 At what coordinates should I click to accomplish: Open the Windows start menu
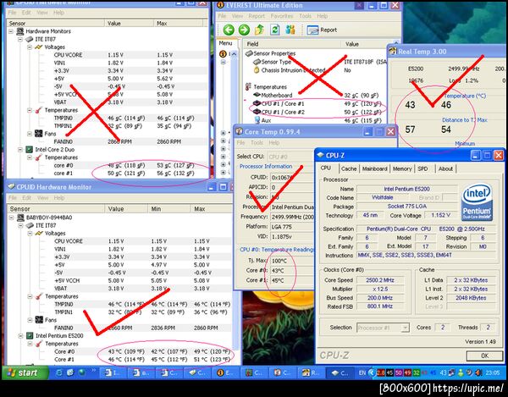(25, 372)
